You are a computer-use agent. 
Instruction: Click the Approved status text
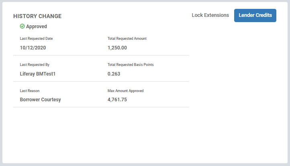[37, 27]
